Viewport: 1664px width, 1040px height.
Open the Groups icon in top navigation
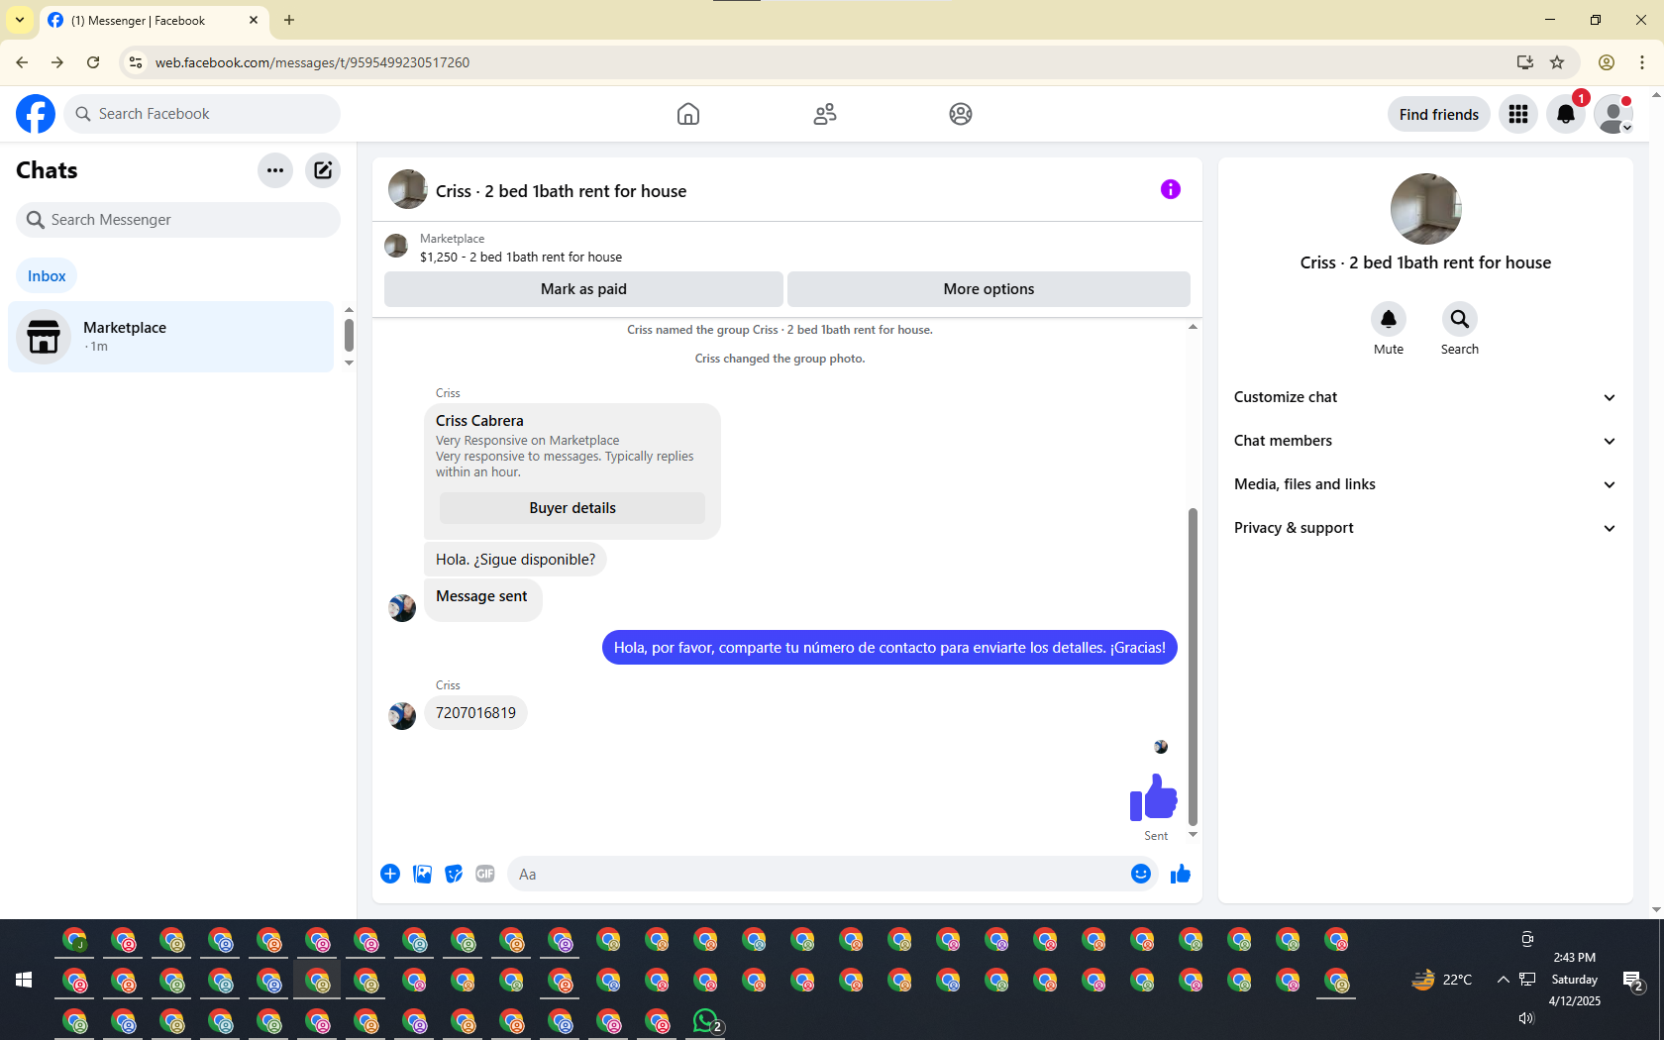[961, 114]
